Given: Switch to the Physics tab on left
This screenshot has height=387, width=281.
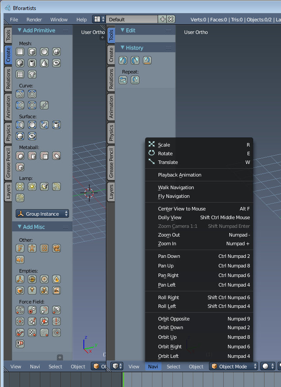Looking at the screenshot, I should (8, 133).
